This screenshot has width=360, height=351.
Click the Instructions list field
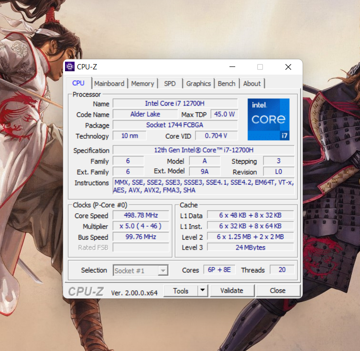(203, 186)
